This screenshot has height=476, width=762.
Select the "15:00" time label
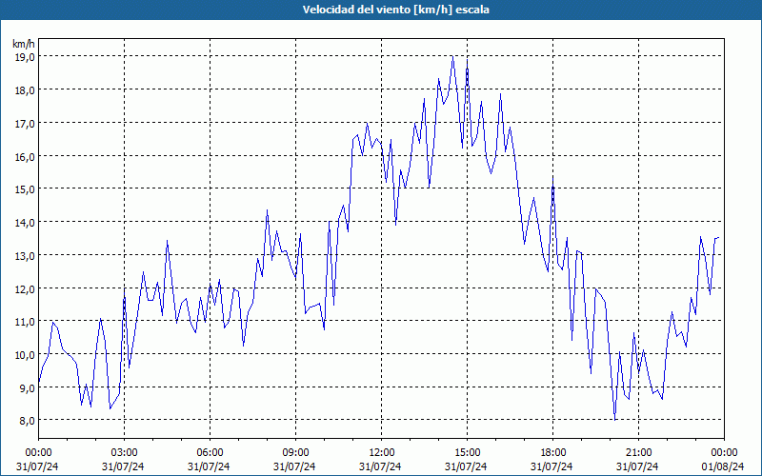[467, 453]
